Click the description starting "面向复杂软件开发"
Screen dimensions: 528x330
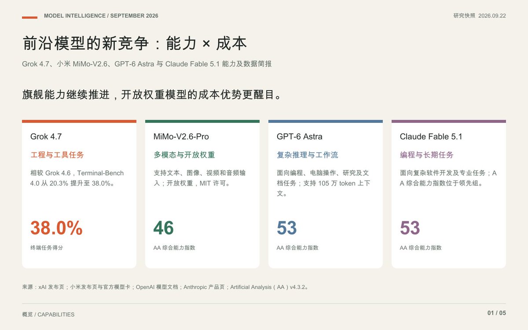pyautogui.click(x=448, y=178)
